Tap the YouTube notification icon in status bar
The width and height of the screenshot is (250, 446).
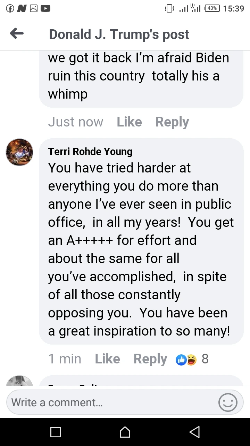click(45, 8)
